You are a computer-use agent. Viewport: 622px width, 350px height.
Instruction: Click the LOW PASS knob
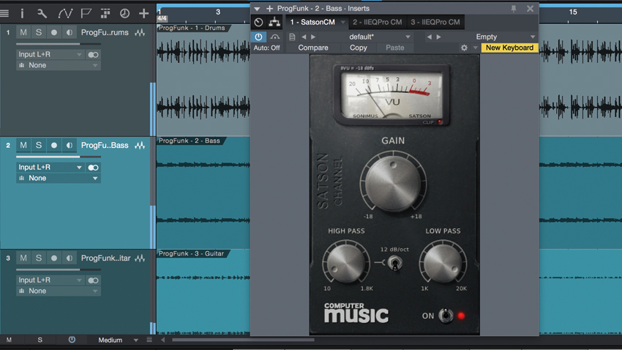click(443, 263)
